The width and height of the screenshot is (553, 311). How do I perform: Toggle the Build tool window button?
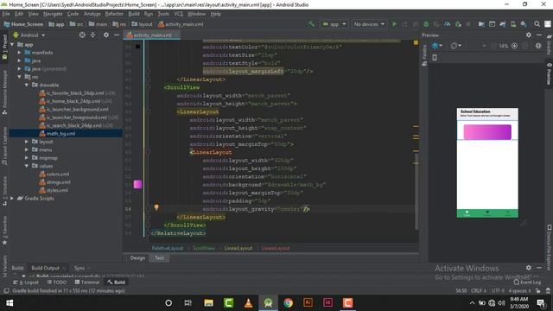[x=117, y=282]
